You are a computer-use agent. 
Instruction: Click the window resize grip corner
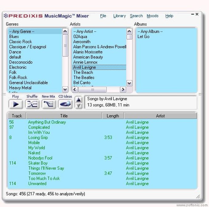pos(198,197)
